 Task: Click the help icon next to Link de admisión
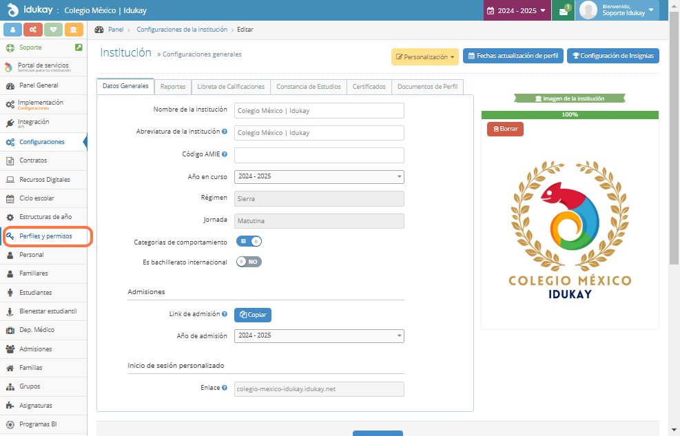point(225,314)
